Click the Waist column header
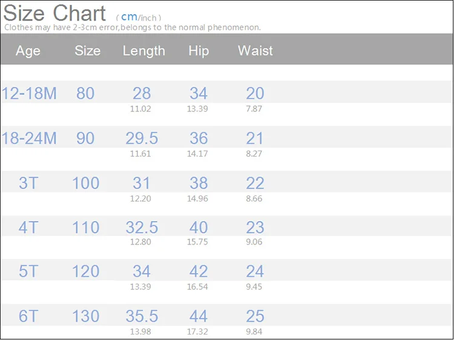This screenshot has height=340, width=454. tap(255, 51)
